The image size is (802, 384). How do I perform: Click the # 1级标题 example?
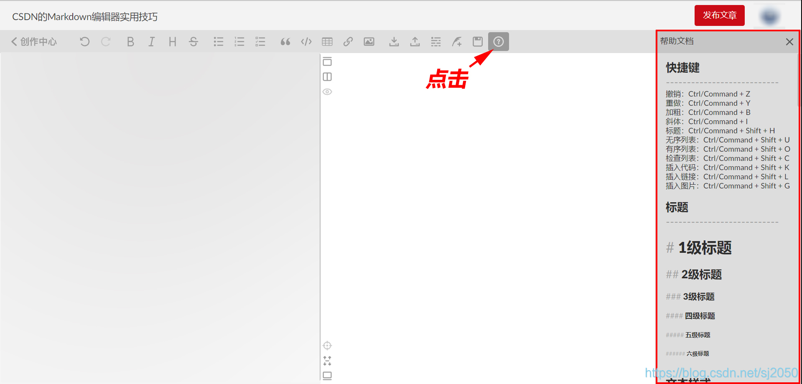699,248
